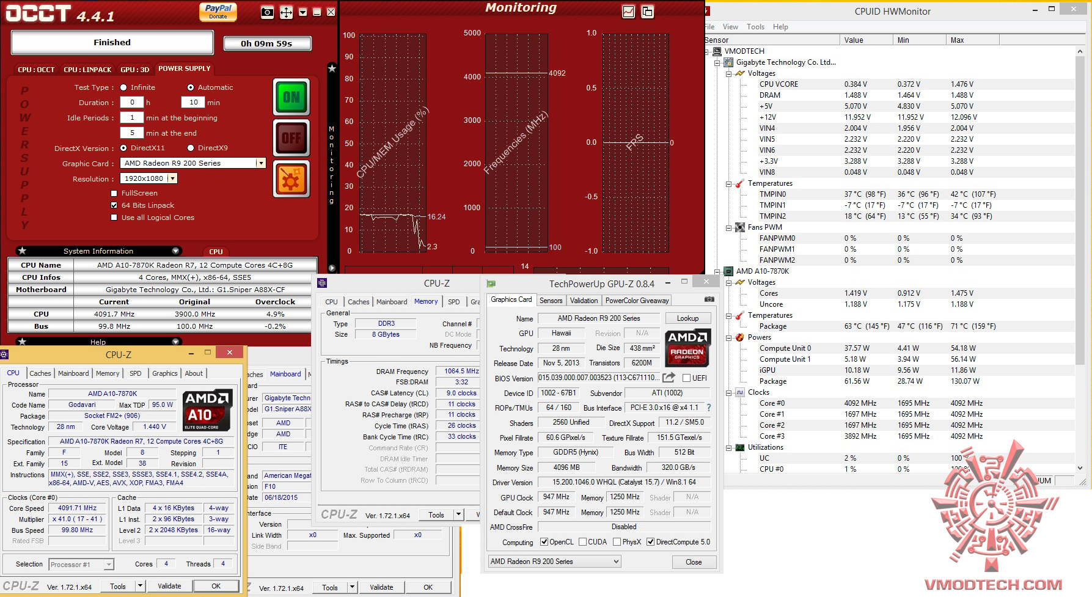Click the AMD Radeon Graphics logo in GPU-Z

pyautogui.click(x=687, y=347)
